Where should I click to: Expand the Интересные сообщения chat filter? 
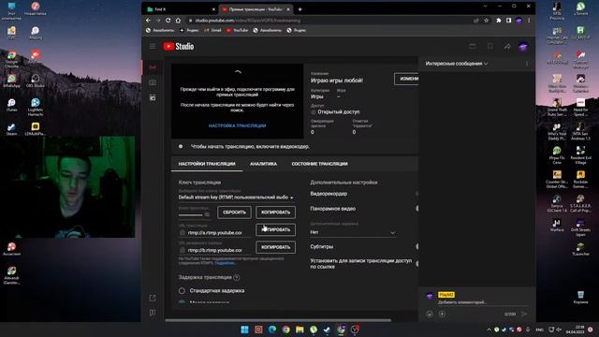pos(457,64)
